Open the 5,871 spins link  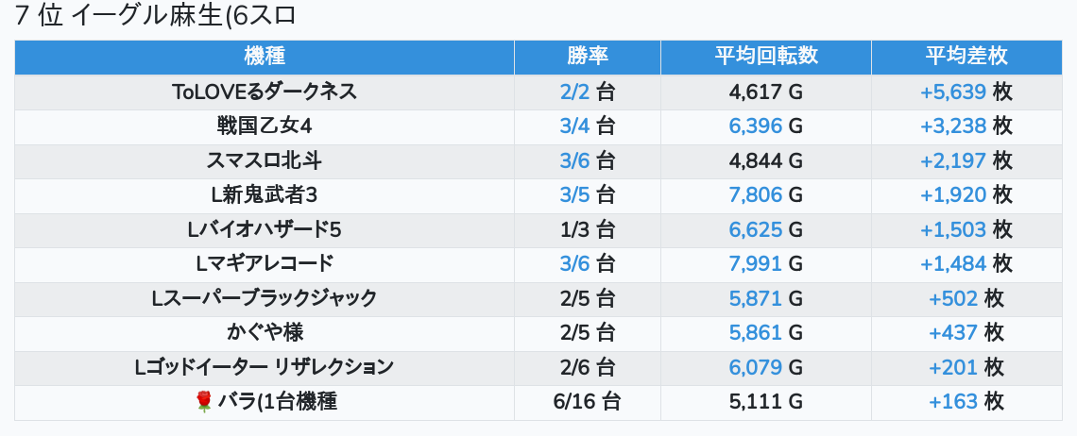click(x=756, y=299)
